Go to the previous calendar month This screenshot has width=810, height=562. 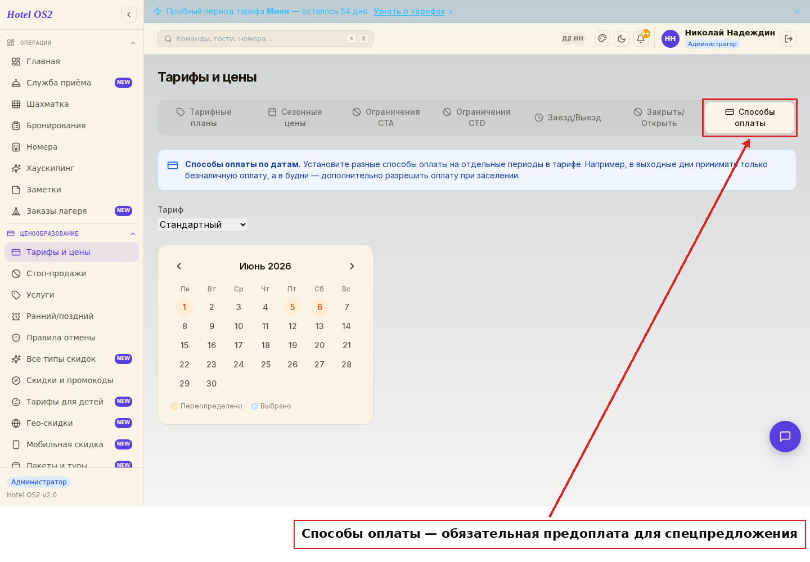click(179, 266)
